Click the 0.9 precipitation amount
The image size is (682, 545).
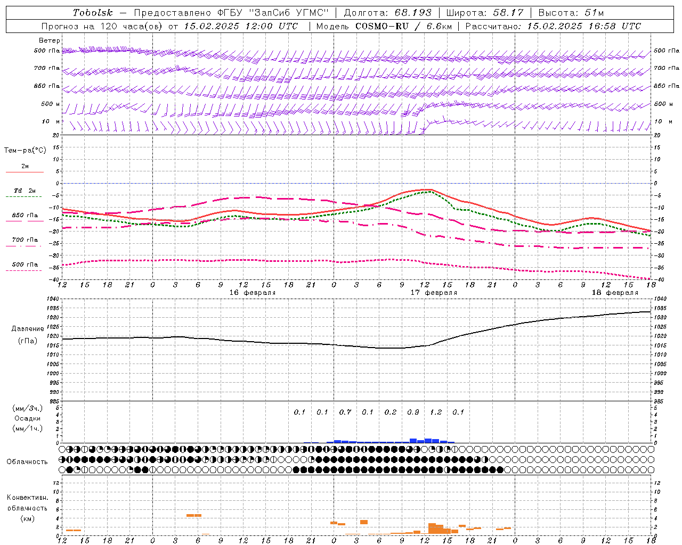413,412
